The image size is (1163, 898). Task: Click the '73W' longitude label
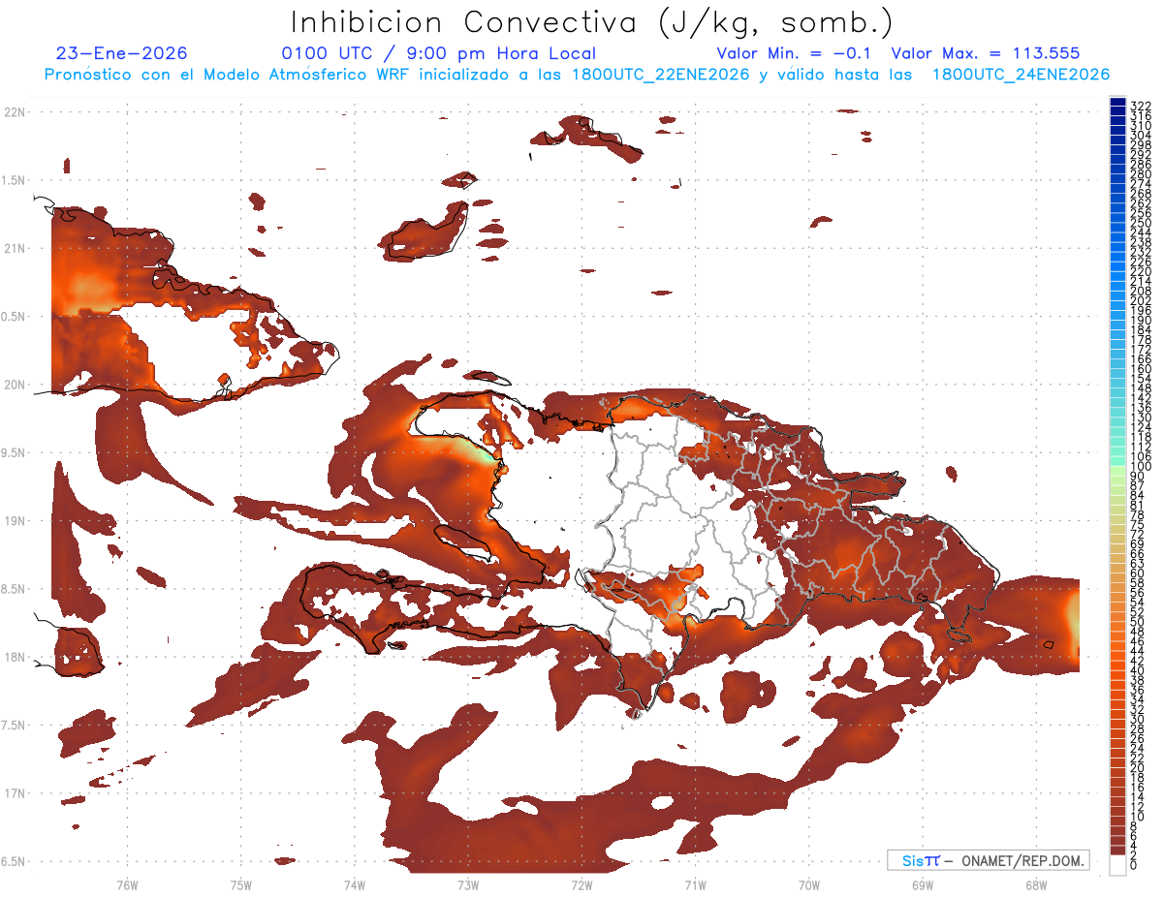pyautogui.click(x=468, y=884)
